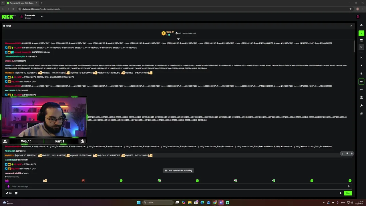Image resolution: width=366 pixels, height=206 pixels.
Task: Click 'Gift 1 sub to take 2nd' text
Action: coord(187,33)
